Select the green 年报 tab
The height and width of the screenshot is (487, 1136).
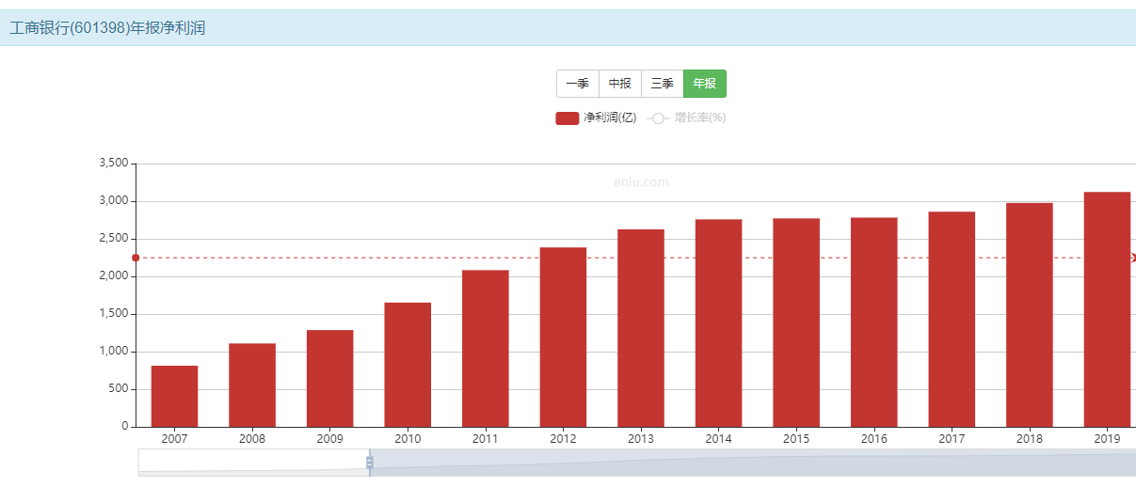(705, 84)
